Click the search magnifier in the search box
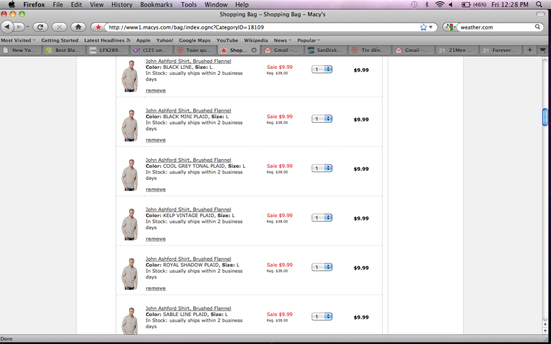The image size is (551, 344). pos(538,27)
